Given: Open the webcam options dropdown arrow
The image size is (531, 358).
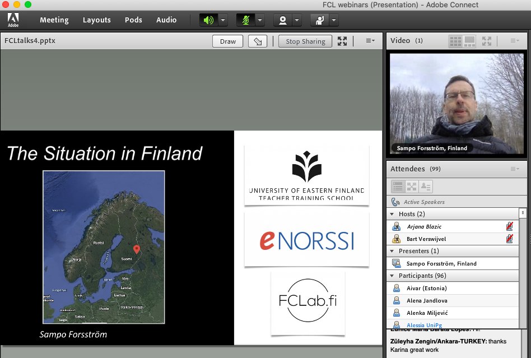Looking at the screenshot, I should pos(297,20).
